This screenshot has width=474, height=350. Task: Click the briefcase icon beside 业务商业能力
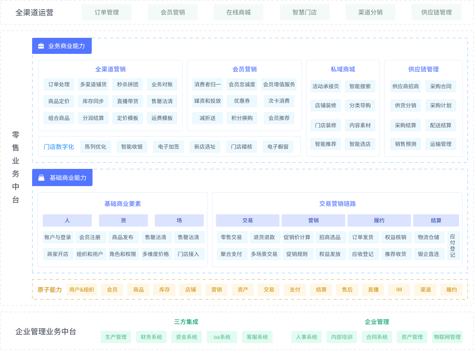[x=41, y=46]
